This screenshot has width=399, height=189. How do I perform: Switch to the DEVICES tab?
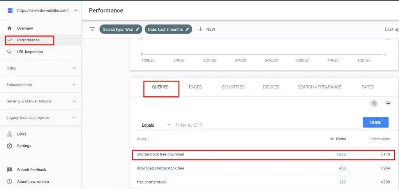(271, 87)
